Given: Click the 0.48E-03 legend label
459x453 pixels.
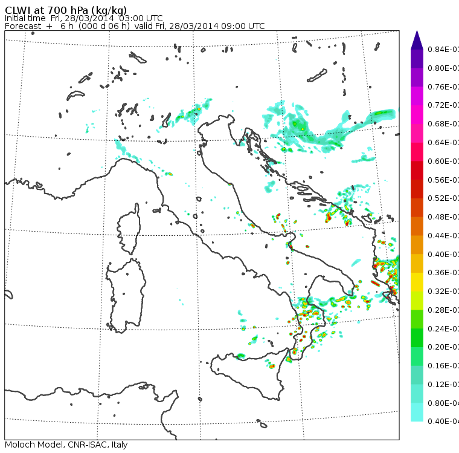Looking at the screenshot, I should pyautogui.click(x=443, y=217).
